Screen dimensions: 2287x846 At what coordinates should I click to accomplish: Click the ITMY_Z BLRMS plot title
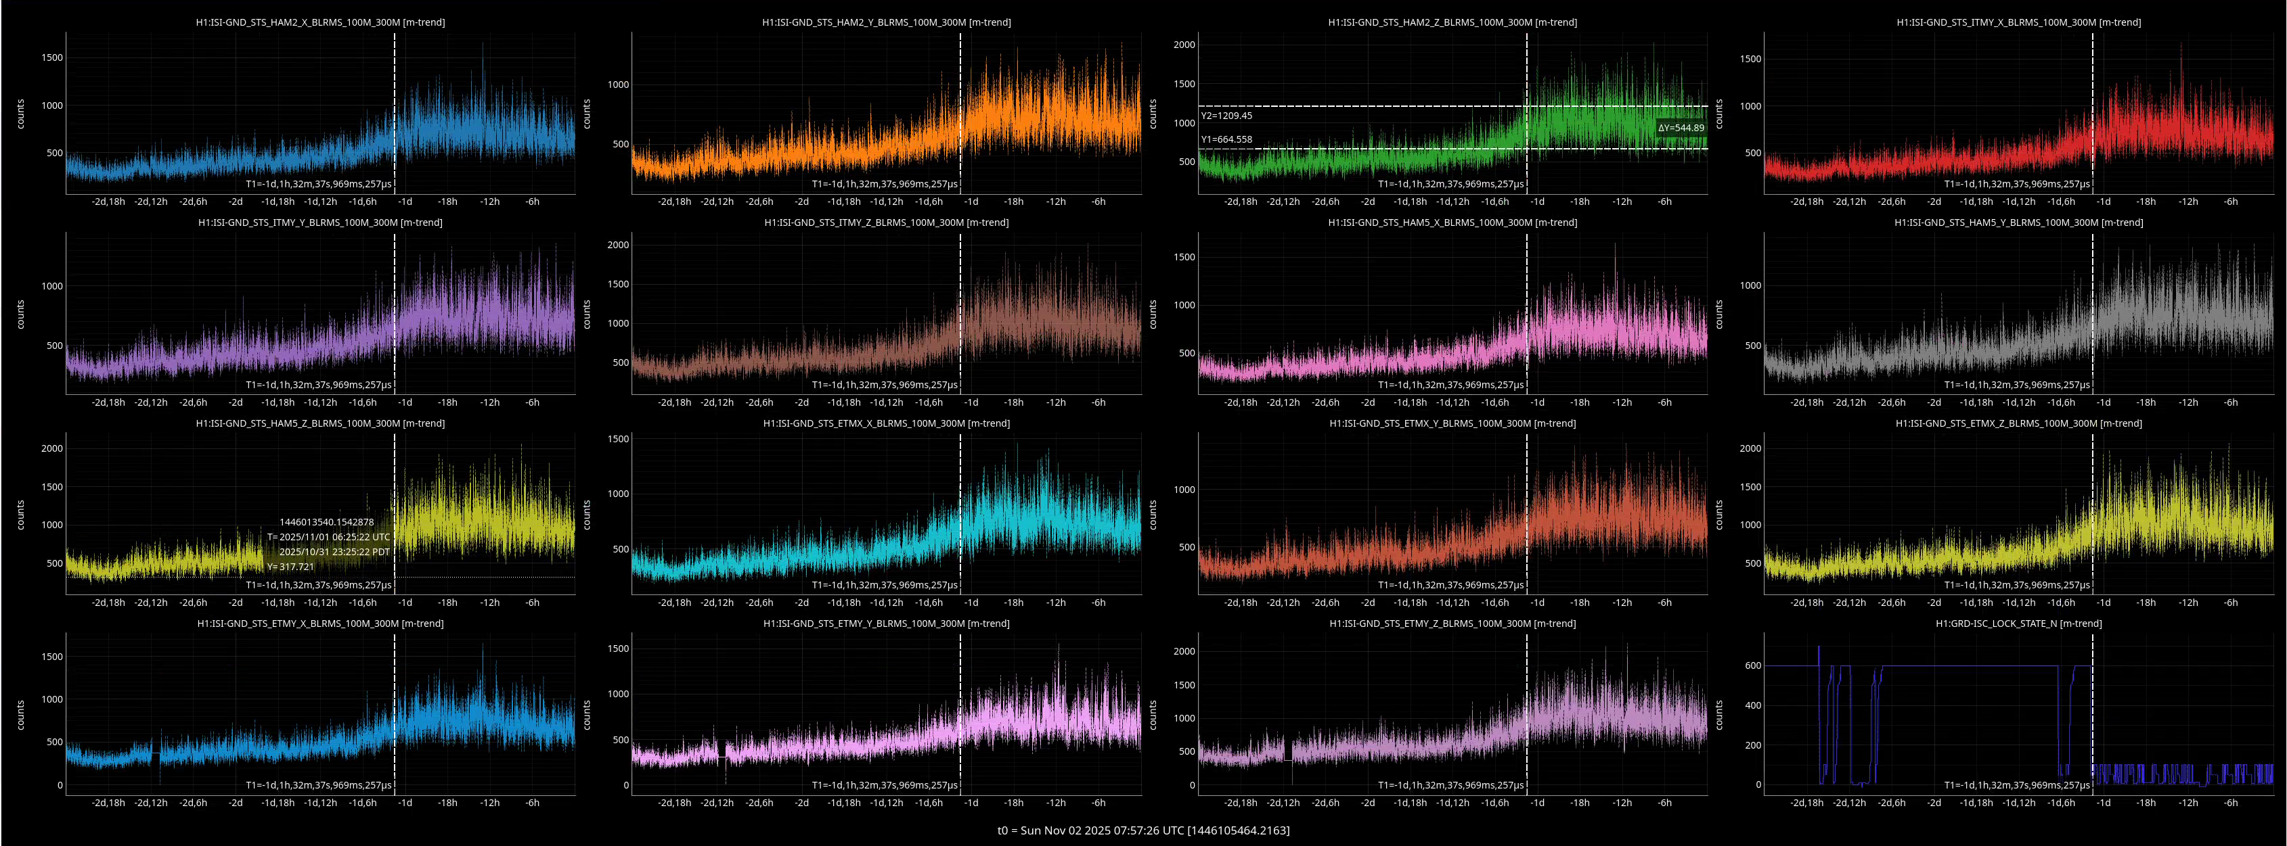886,222
